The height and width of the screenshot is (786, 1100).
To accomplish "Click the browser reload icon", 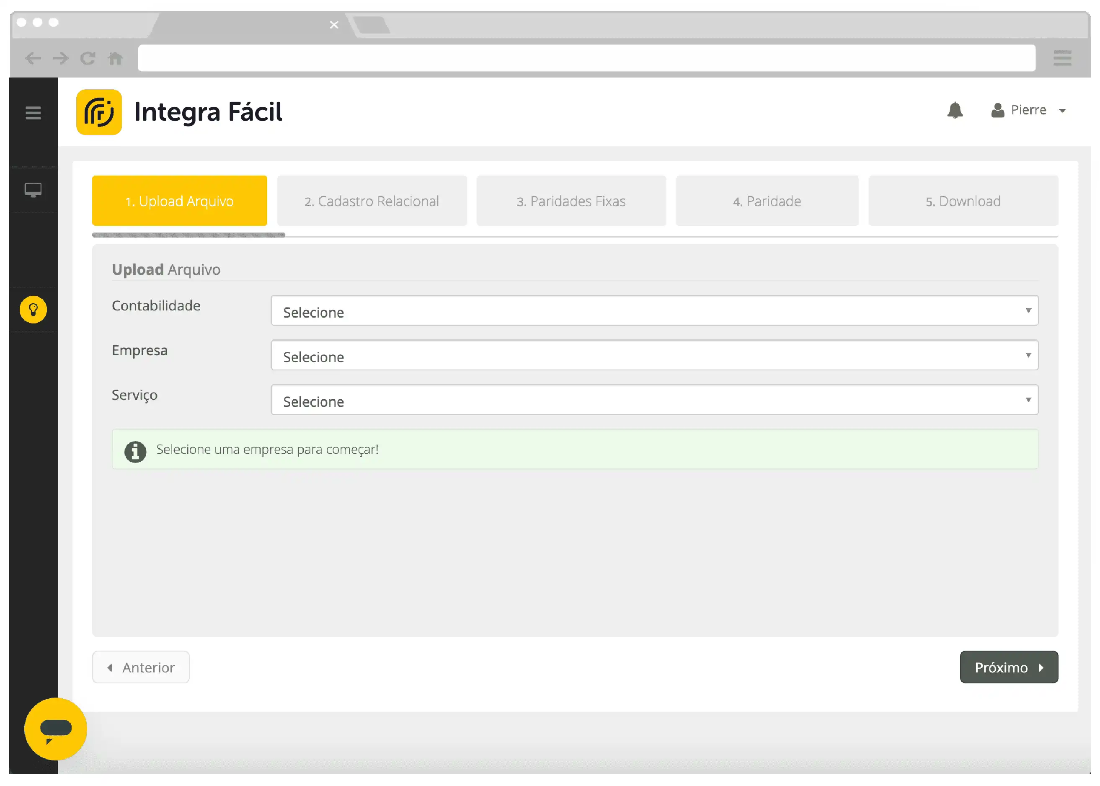I will click(x=88, y=58).
